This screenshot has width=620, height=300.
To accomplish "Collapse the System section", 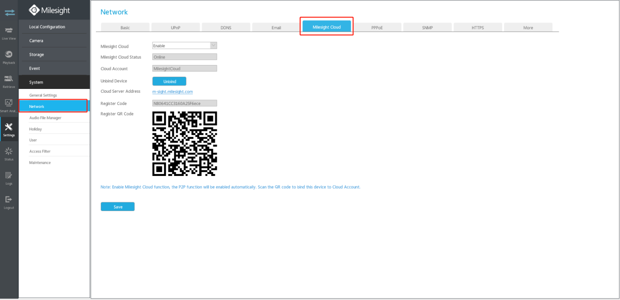I will tap(54, 82).
